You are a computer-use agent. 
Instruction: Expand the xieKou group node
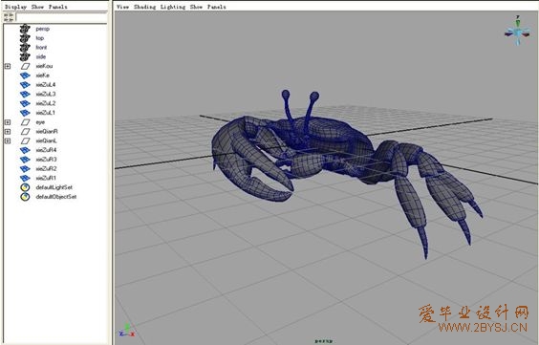(x=8, y=66)
